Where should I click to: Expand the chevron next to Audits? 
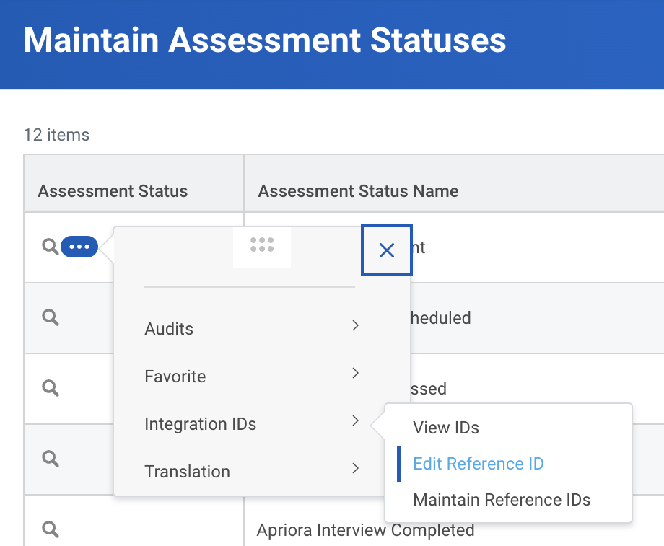tap(355, 325)
